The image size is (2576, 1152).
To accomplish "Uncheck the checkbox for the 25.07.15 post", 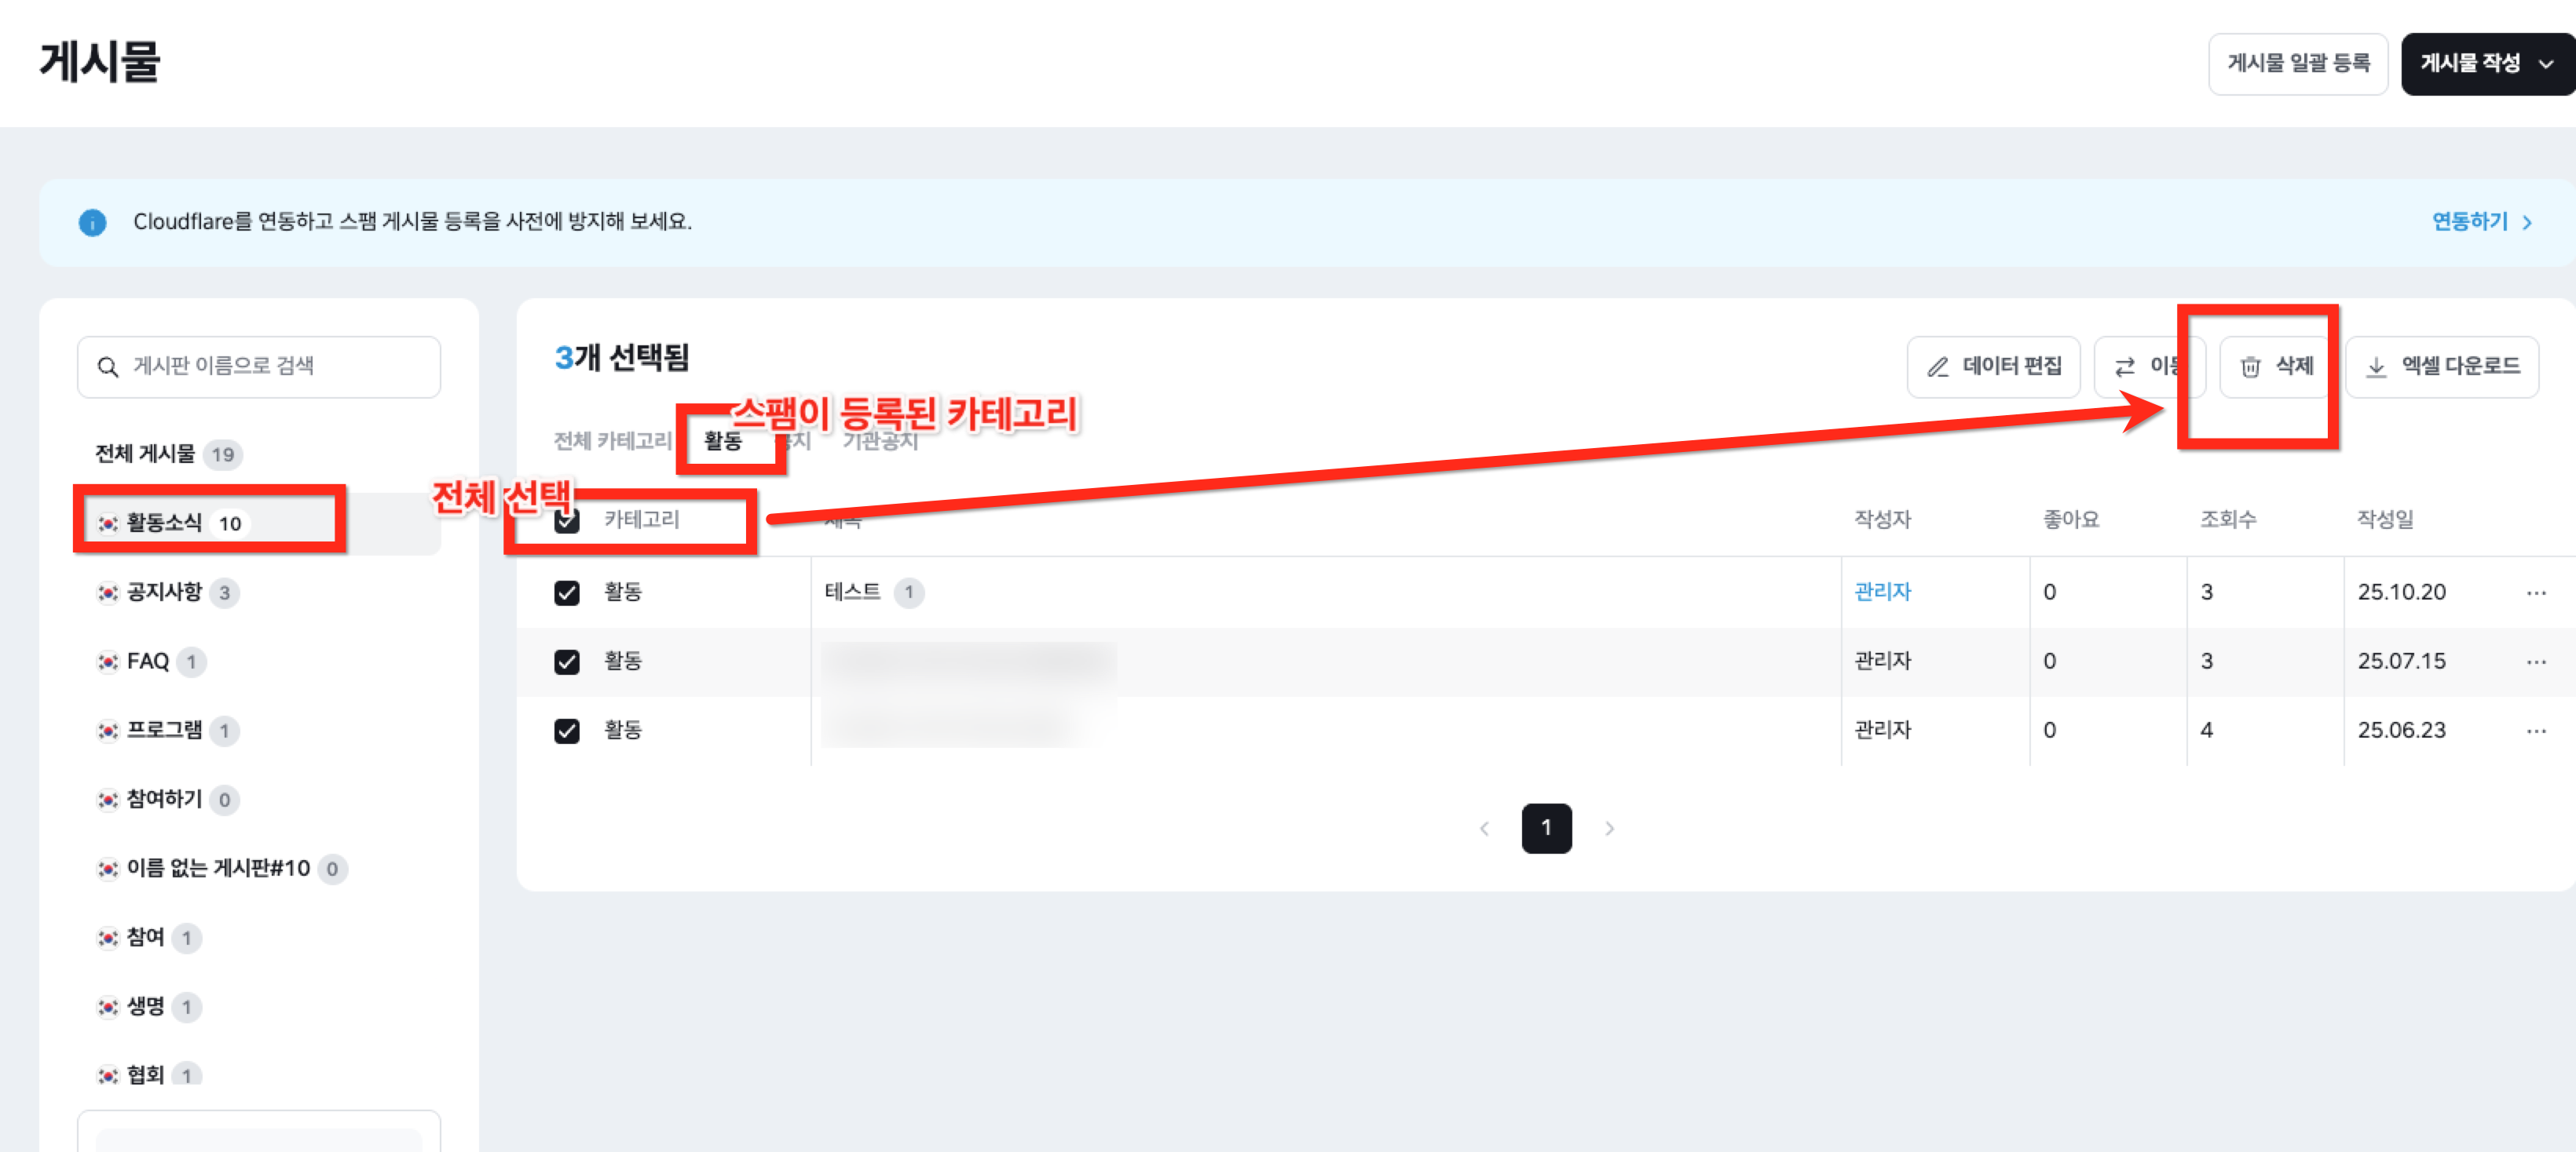I will click(567, 662).
